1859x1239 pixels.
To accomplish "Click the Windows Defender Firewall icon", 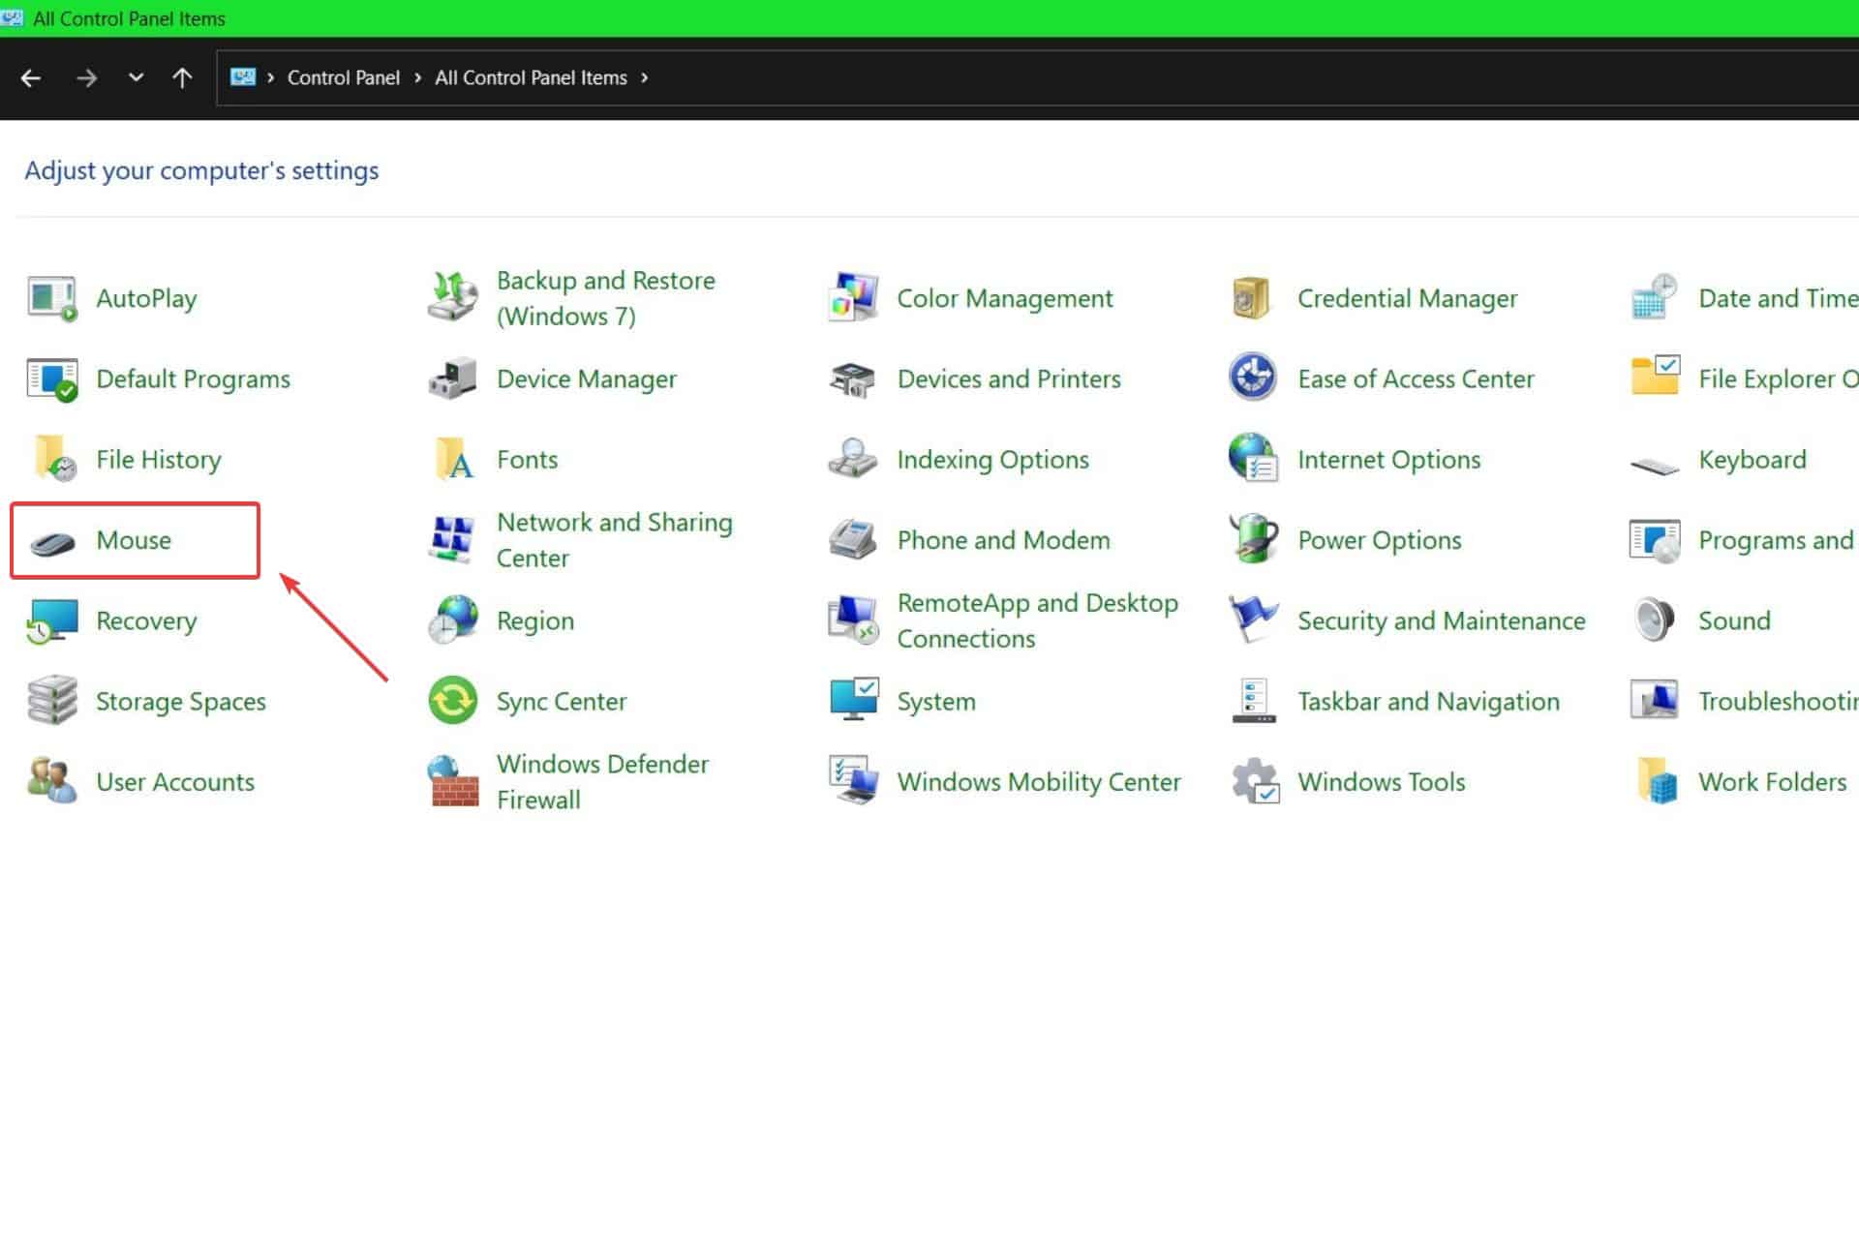I will coord(452,782).
